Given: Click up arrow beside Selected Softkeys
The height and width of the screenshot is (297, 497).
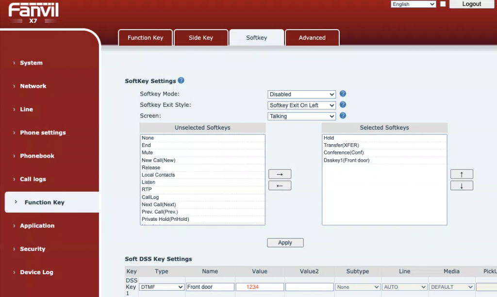Looking at the screenshot, I should 461,174.
